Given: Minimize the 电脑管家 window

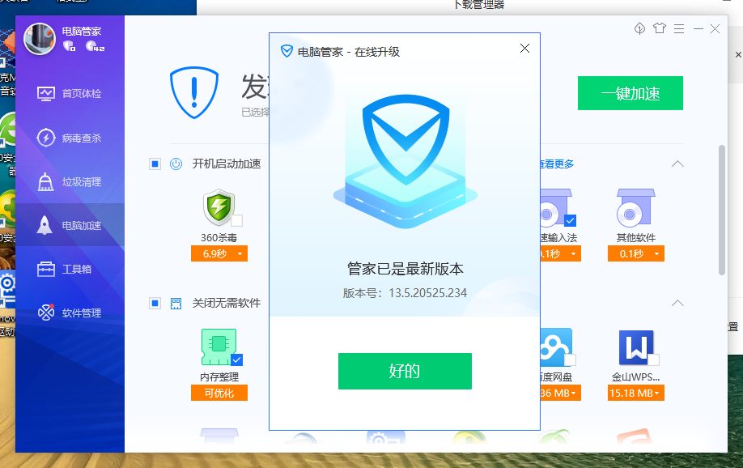Looking at the screenshot, I should (698, 29).
